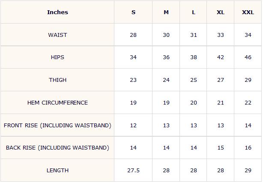263x183 pixels.
Task: Click the hips value 46 for XXL
Action: click(x=248, y=57)
